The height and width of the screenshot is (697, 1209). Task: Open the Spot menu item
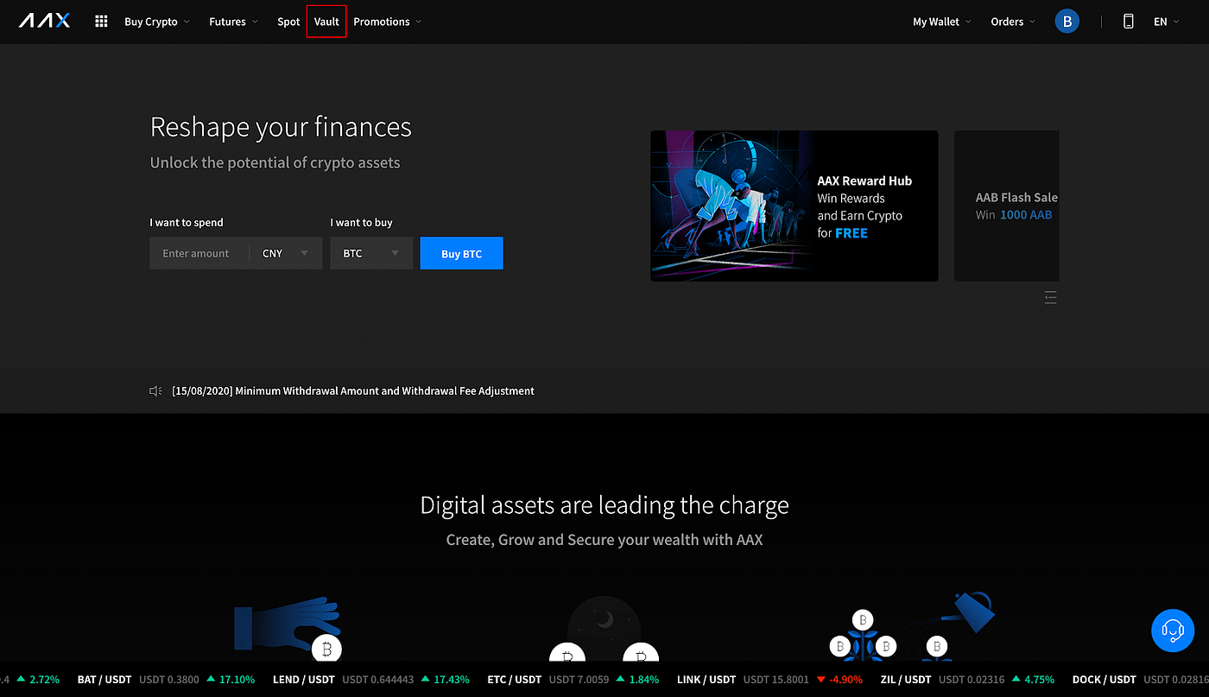[x=288, y=21]
